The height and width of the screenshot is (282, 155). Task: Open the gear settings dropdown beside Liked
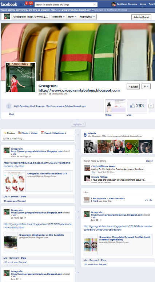click(146, 86)
